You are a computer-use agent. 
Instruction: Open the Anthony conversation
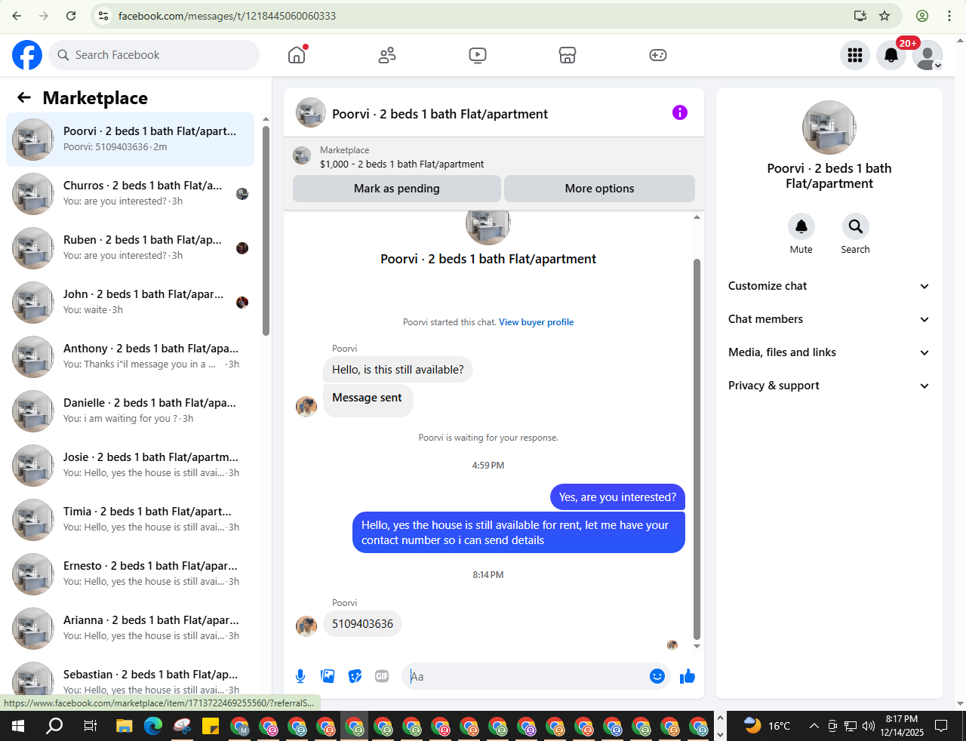[130, 357]
